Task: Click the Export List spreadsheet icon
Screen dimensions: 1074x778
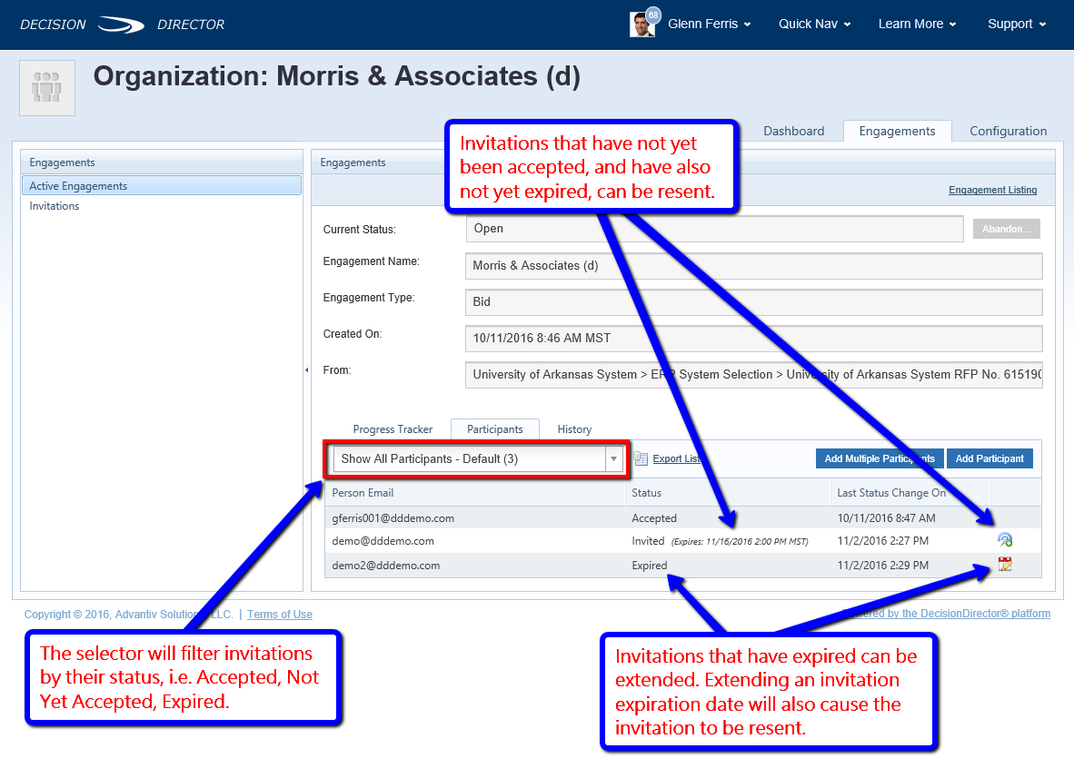Action: coord(641,458)
